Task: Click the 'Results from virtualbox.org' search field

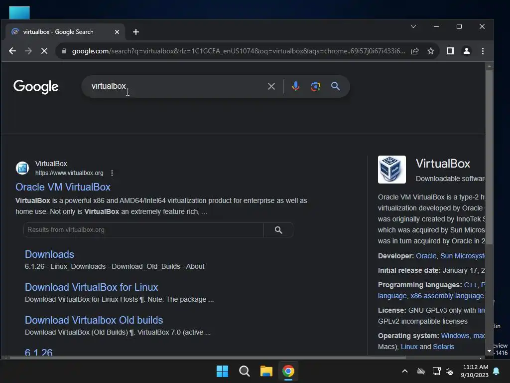Action: click(143, 230)
